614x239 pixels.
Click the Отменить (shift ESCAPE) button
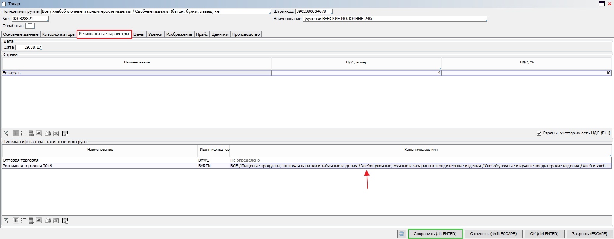point(493,234)
